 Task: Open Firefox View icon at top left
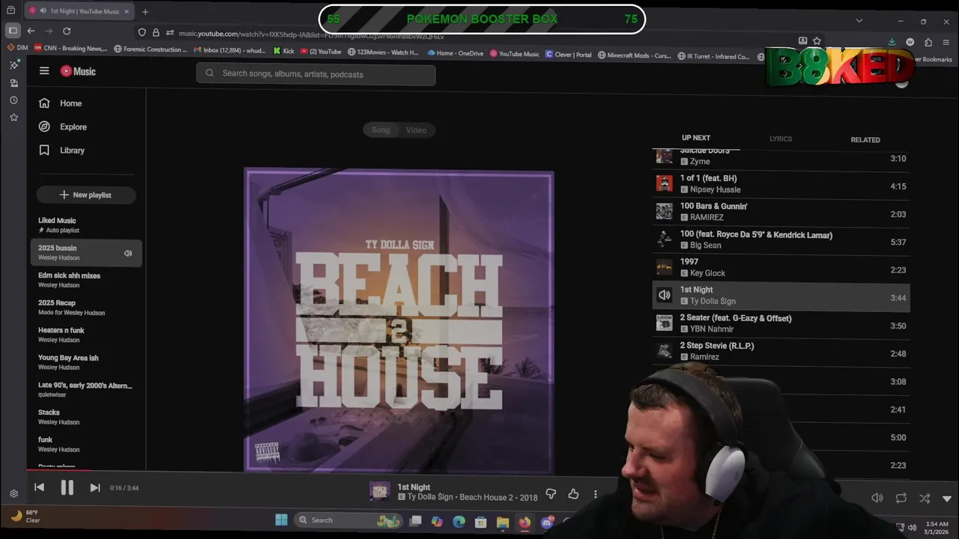(x=10, y=10)
